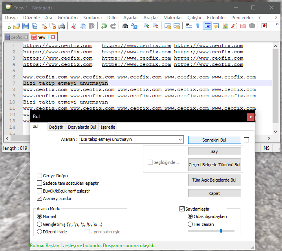Close all documents toolbar icon
This screenshot has width=282, height=251.
tap(53, 26)
